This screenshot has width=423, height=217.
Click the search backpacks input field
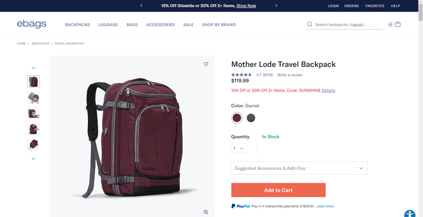pyautogui.click(x=348, y=24)
